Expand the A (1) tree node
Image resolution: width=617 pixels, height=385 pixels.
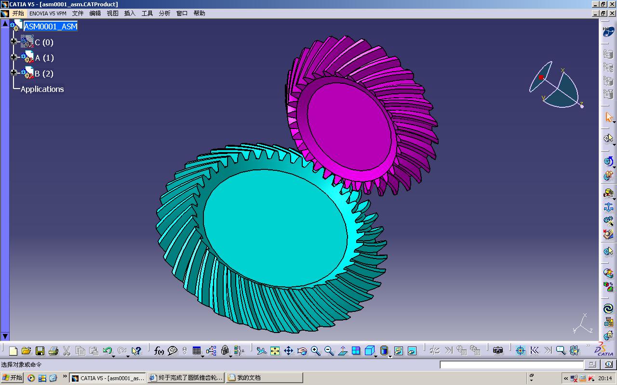[13, 57]
